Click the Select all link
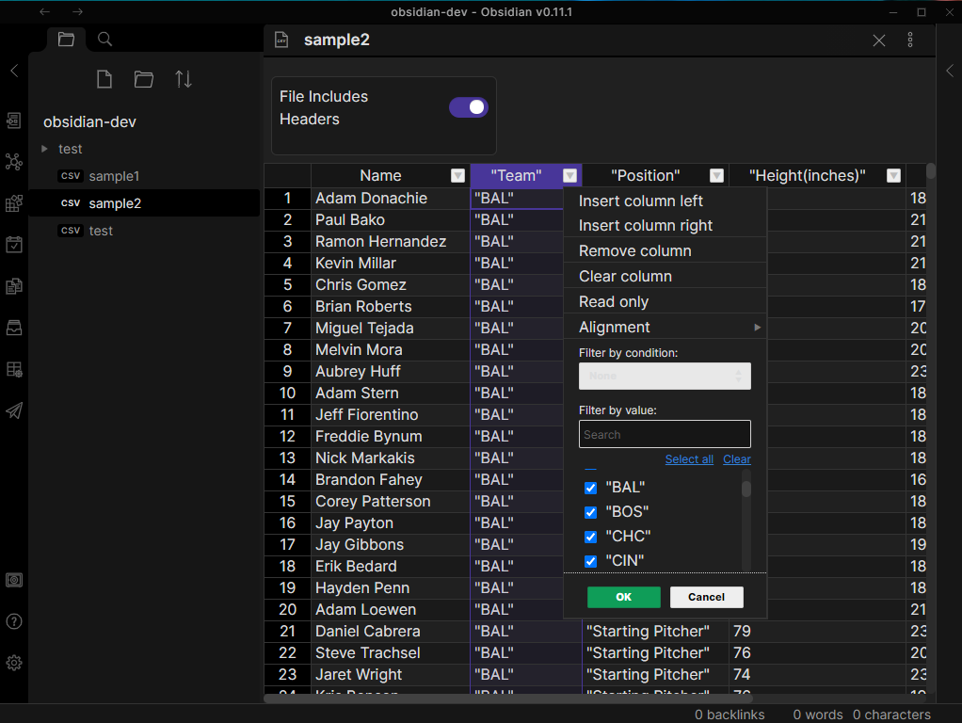This screenshot has height=723, width=962. tap(689, 459)
